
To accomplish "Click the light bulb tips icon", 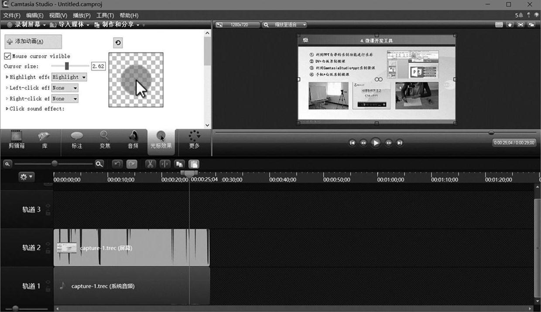I will point(528,15).
